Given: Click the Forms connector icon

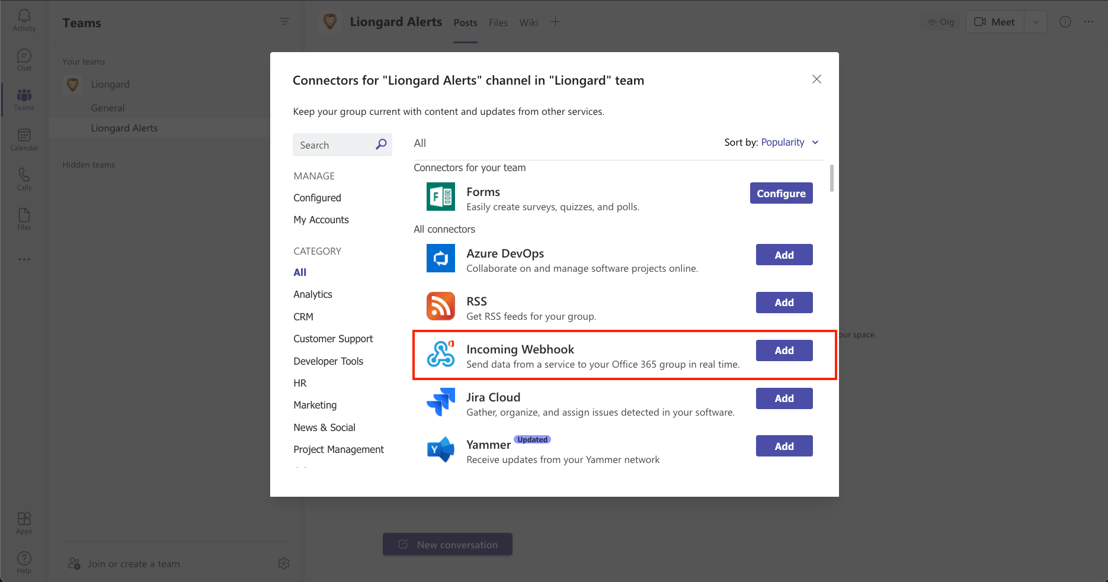Looking at the screenshot, I should (x=441, y=197).
